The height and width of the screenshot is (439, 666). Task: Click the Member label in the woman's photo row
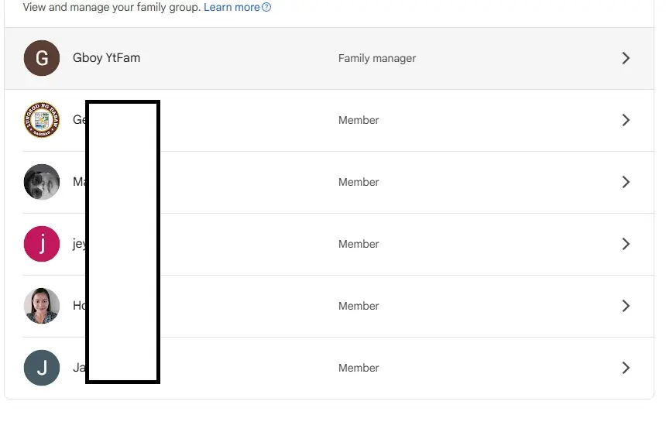359,306
